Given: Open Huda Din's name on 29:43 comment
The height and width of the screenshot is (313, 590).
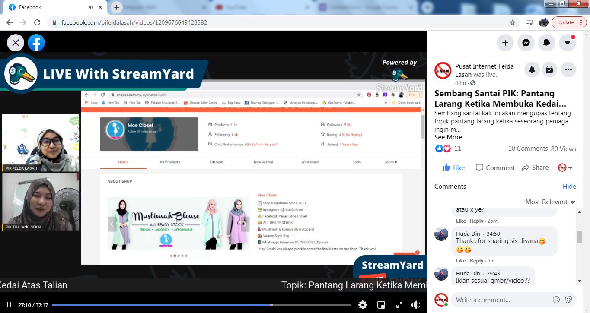Looking at the screenshot, I should 468,274.
